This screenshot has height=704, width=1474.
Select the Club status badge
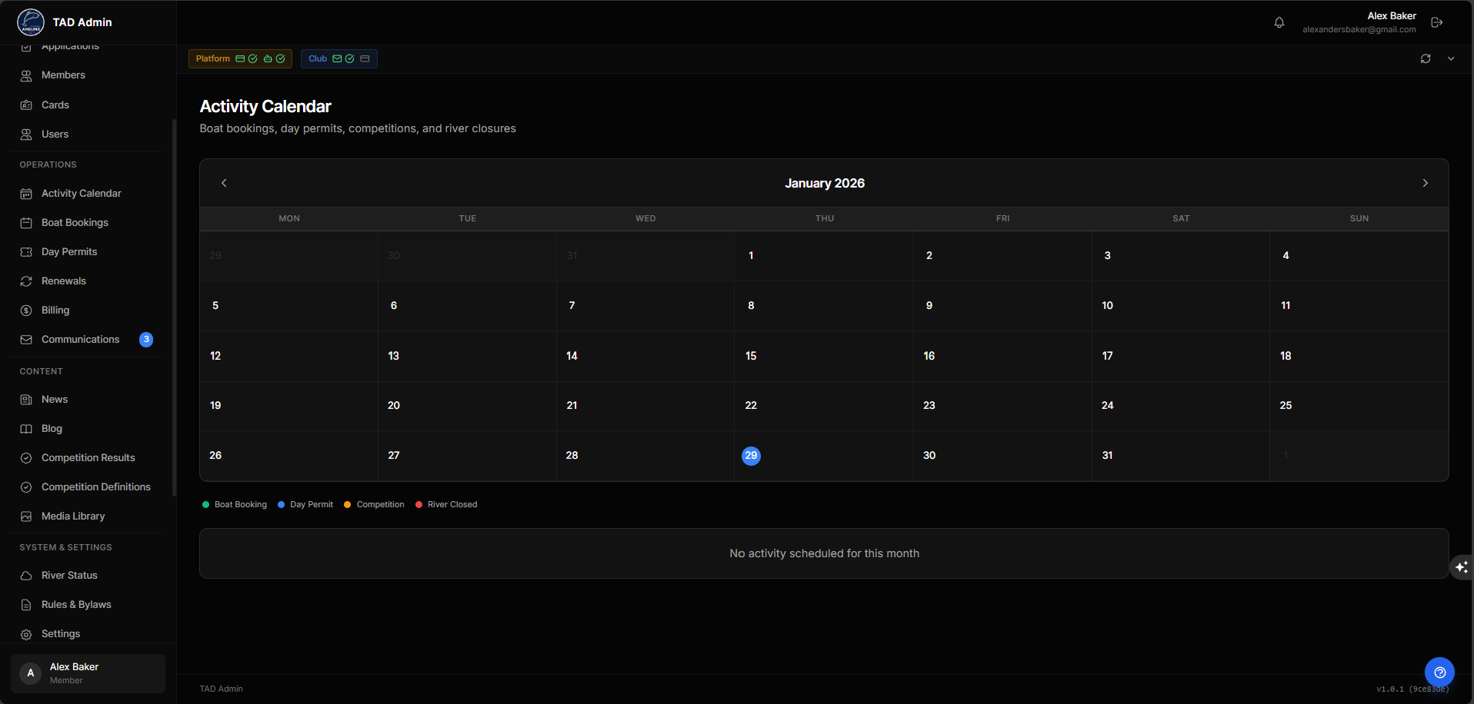(x=338, y=58)
